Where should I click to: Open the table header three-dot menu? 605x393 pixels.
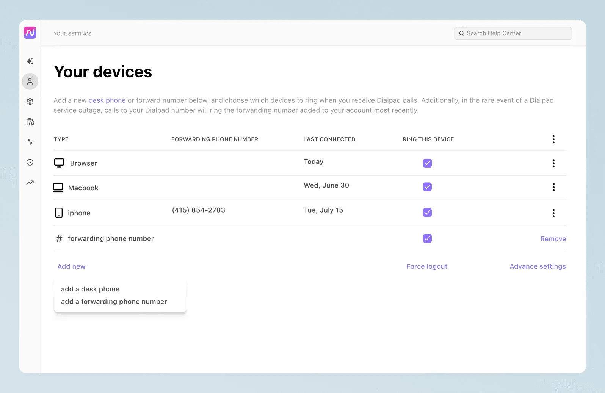point(553,139)
